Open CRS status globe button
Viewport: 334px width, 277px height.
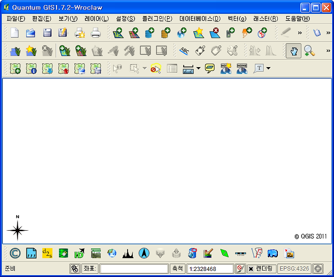(318, 269)
